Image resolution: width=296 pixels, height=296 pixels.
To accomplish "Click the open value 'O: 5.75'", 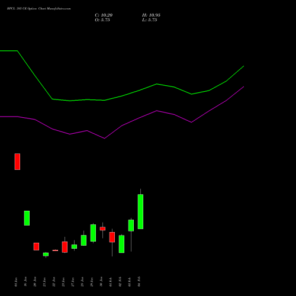I will click(x=102, y=20).
